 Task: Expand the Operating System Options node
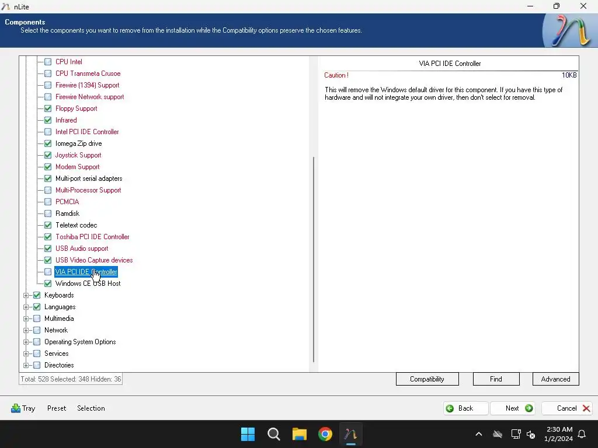pyautogui.click(x=26, y=342)
